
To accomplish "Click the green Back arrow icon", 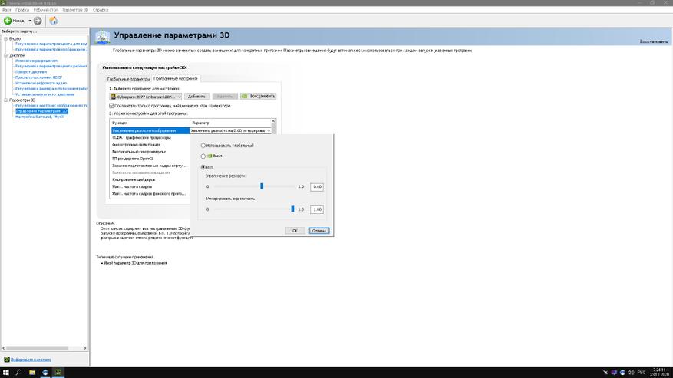I will coord(8,21).
